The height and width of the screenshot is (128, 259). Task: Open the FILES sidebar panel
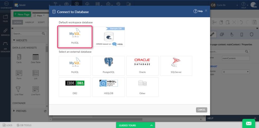tap(5, 18)
